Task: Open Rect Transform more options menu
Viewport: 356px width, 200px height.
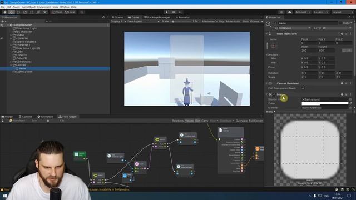Action: pyautogui.click(x=350, y=34)
